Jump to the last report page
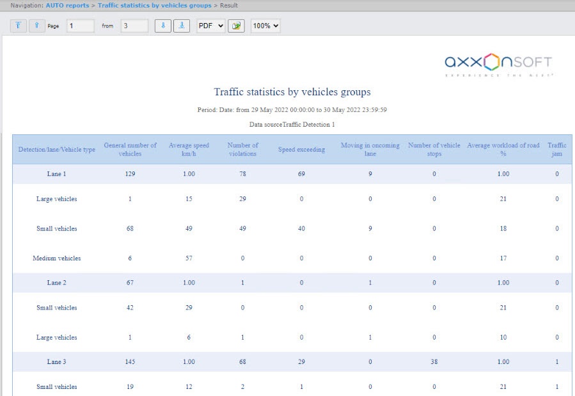Viewport: 575px width, 396px height. click(182, 26)
